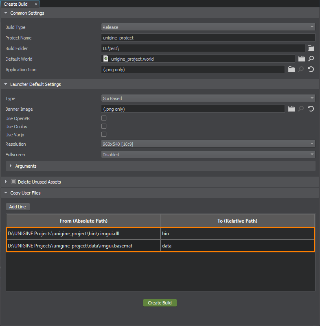
Task: Toggle the Use Oculus checkbox
Action: (x=104, y=126)
